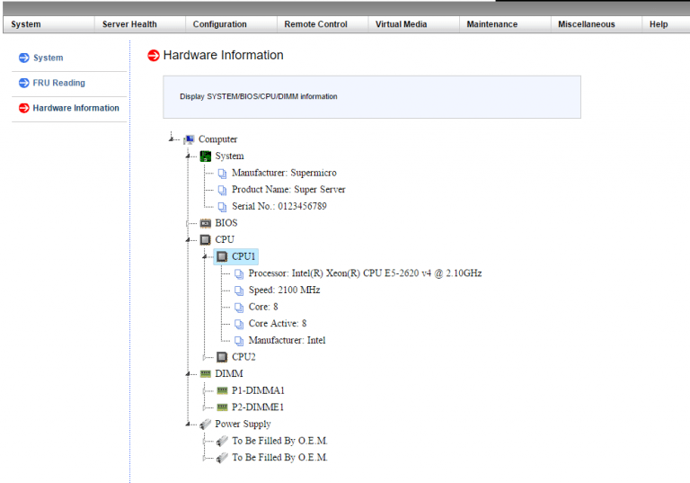Open the Maintenance menu

[492, 24]
